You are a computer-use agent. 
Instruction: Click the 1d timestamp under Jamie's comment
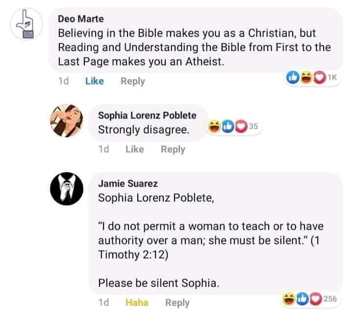[103, 302]
